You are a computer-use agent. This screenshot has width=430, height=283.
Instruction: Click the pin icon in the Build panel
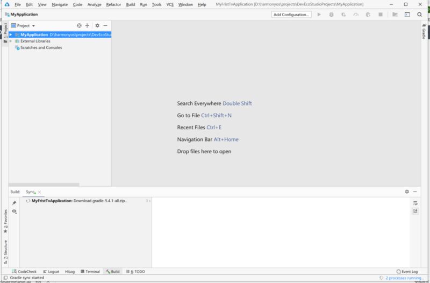[15, 203]
